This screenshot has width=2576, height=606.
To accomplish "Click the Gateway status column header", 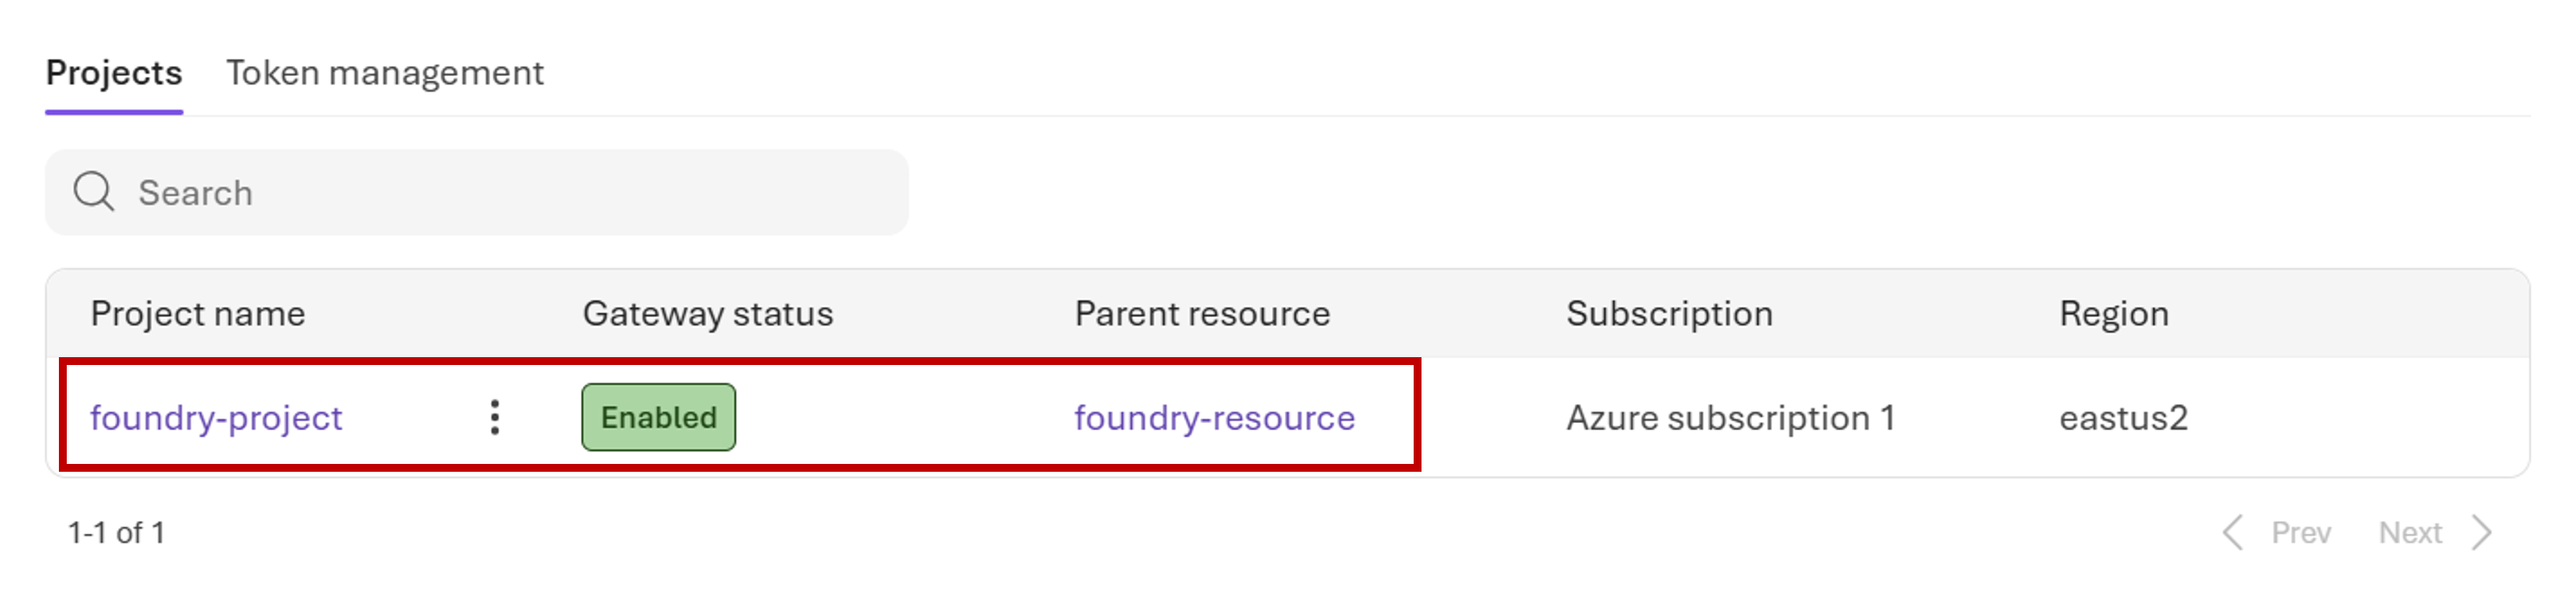I will click(x=708, y=313).
